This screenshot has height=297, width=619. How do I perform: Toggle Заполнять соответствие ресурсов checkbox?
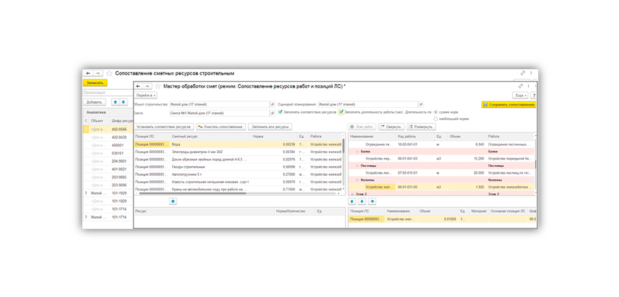[281, 112]
